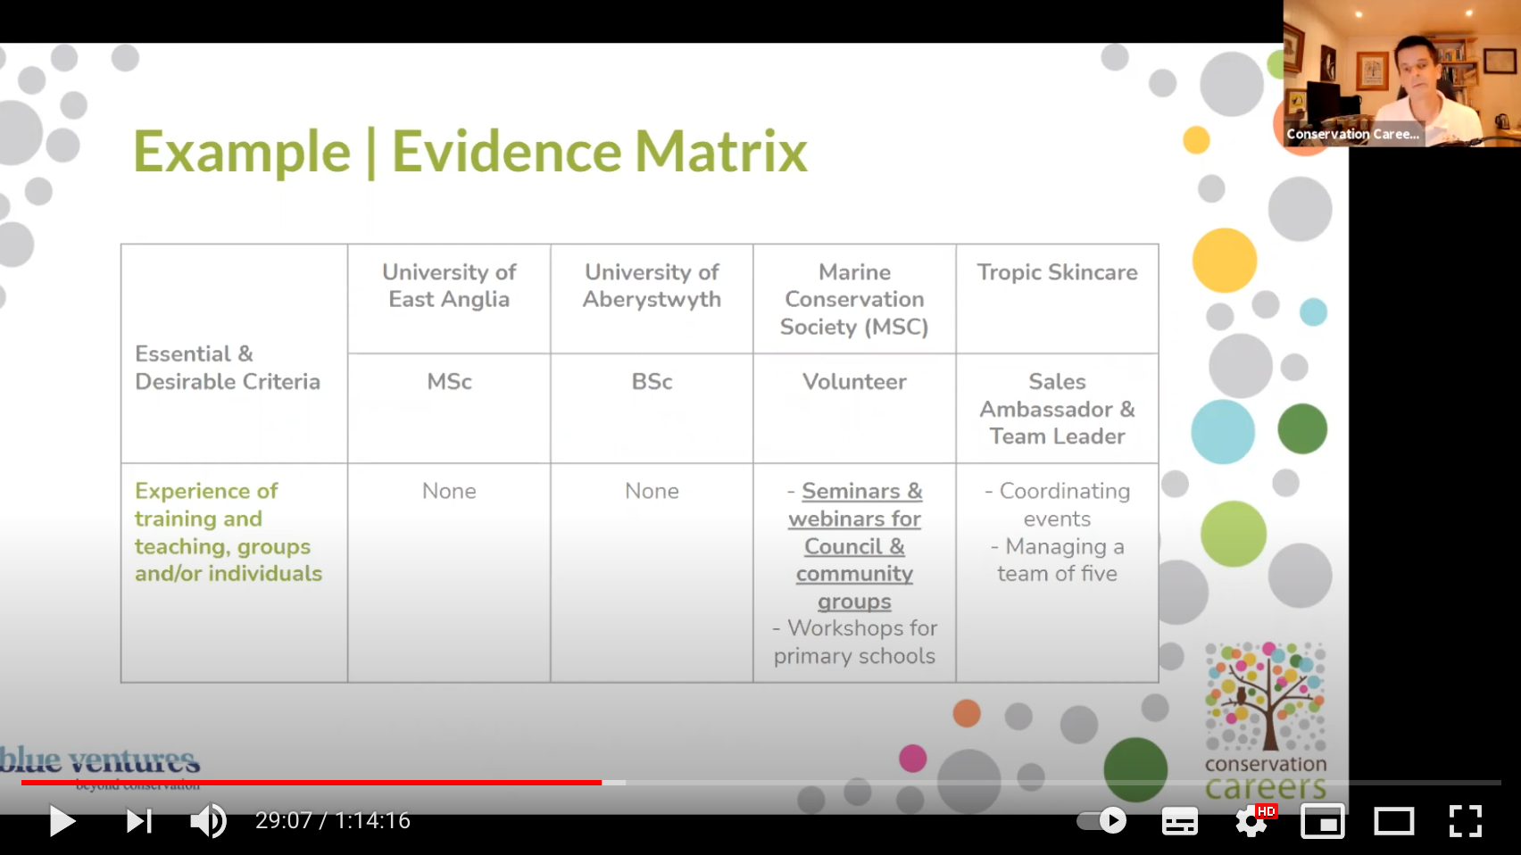The width and height of the screenshot is (1521, 855).
Task: Click 'None' under the BSc column
Action: (x=652, y=491)
